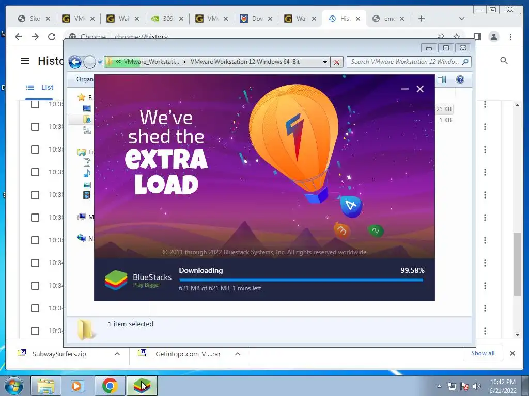Tick the fifth history entry checkbox

click(35, 195)
